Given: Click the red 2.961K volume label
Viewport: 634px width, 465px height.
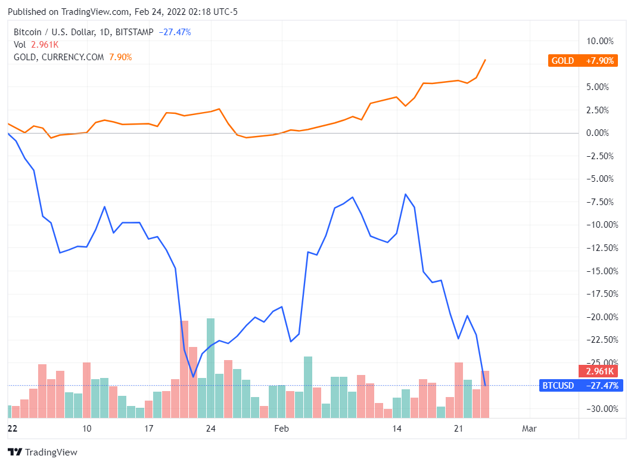Looking at the screenshot, I should tap(600, 371).
